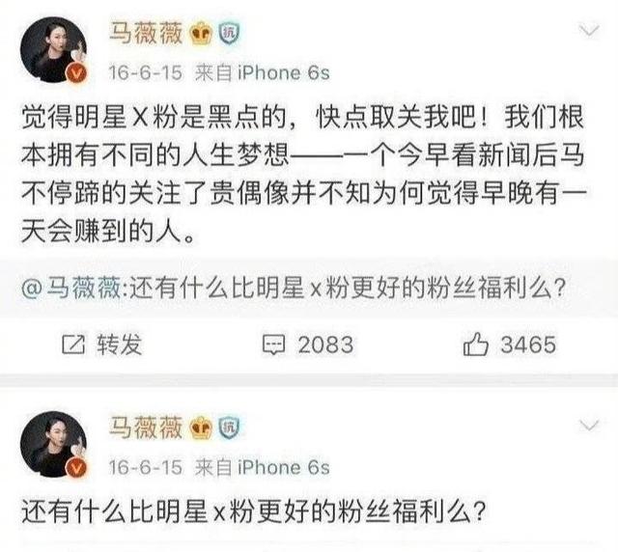The height and width of the screenshot is (552, 618).
Task: Open the second post's profile avatar
Action: 54,444
